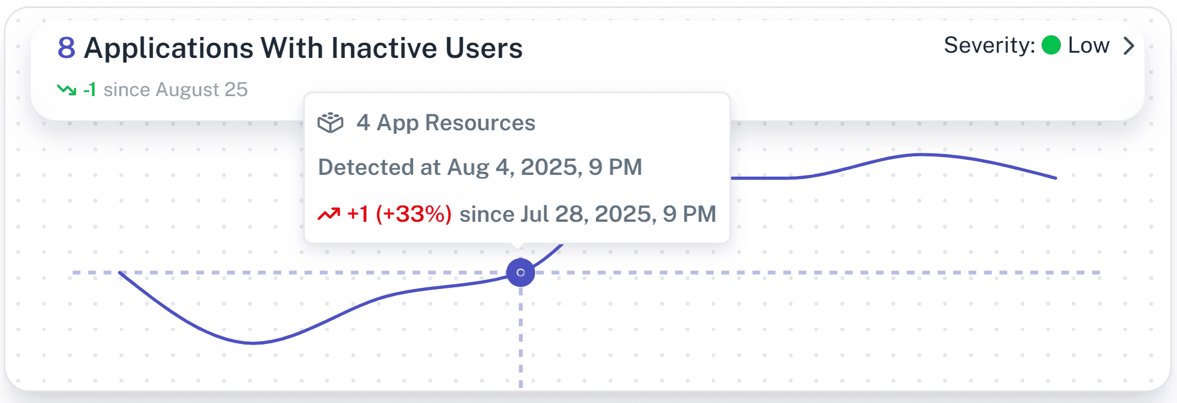Click the lowest dip of the trend line

253,343
